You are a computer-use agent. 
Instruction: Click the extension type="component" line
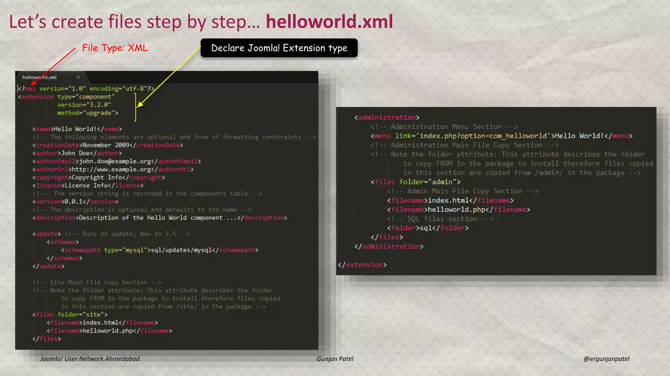point(66,97)
